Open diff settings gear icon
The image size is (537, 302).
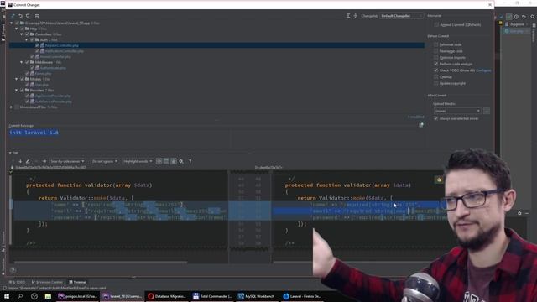click(x=181, y=161)
